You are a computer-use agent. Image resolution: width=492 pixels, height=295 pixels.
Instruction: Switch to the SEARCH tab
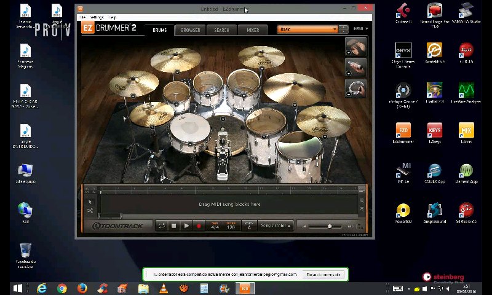pos(221,30)
